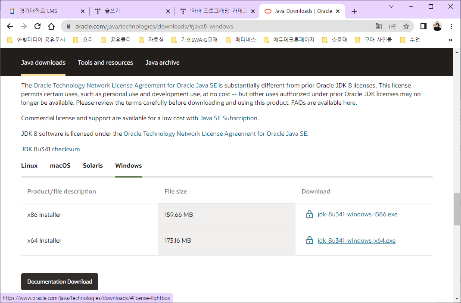461x303 pixels.
Task: Switch to the Solaris downloads tab
Action: (93, 166)
